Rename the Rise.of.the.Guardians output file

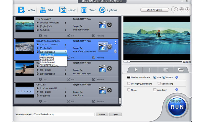click(98, 57)
